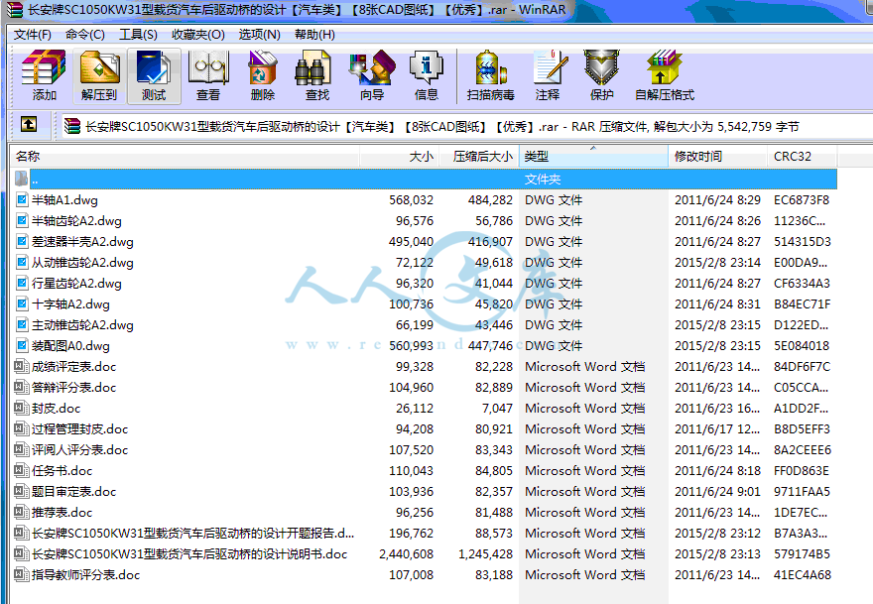Open the Favorites (收藏夹) menu
873x604 pixels.
point(198,35)
